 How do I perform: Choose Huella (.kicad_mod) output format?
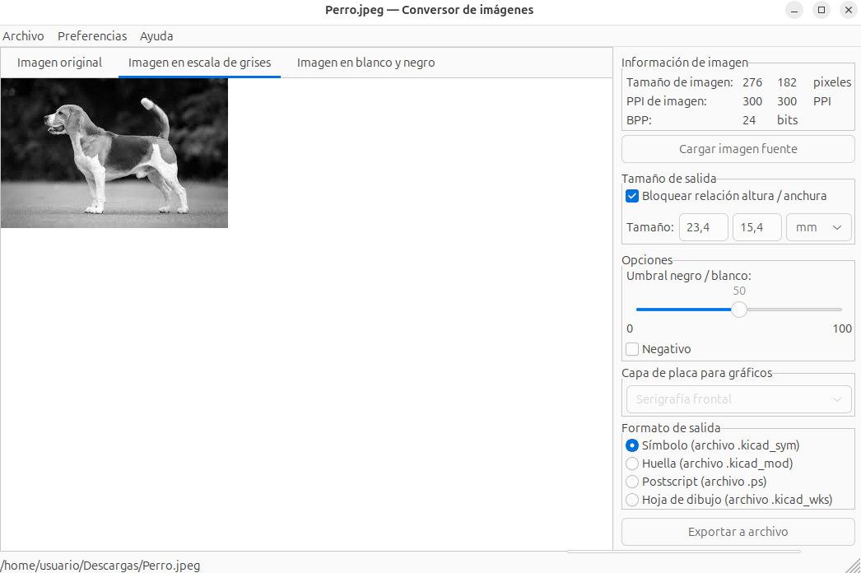[632, 464]
